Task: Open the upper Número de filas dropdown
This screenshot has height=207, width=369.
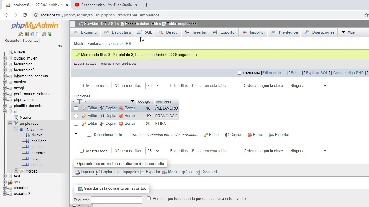Action: [x=153, y=85]
